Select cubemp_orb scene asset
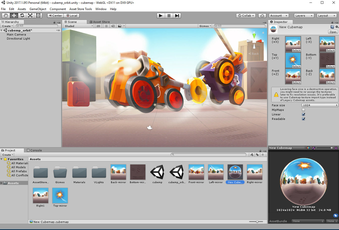 click(x=177, y=174)
